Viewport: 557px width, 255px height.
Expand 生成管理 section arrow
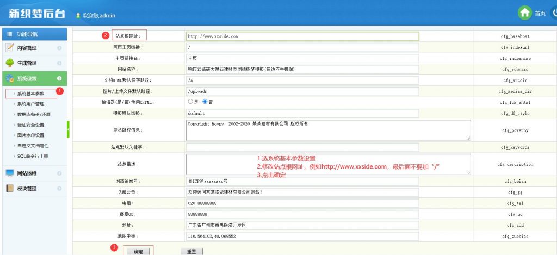tap(59, 63)
